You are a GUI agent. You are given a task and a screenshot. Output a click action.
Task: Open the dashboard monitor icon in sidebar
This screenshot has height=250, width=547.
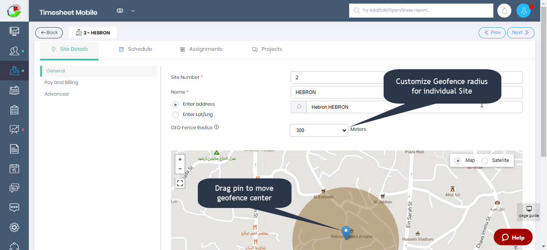(x=14, y=31)
